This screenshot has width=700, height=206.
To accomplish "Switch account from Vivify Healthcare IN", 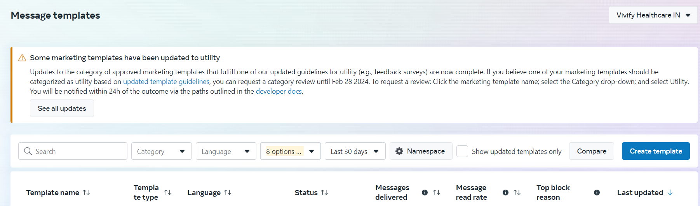I will point(653,15).
